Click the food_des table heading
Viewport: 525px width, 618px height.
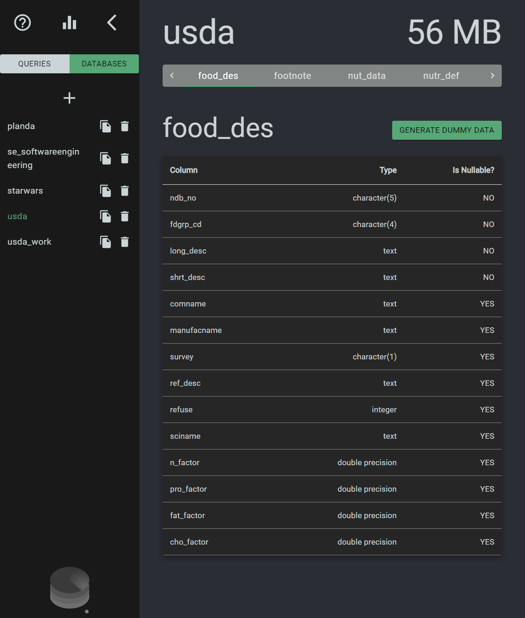click(x=218, y=128)
